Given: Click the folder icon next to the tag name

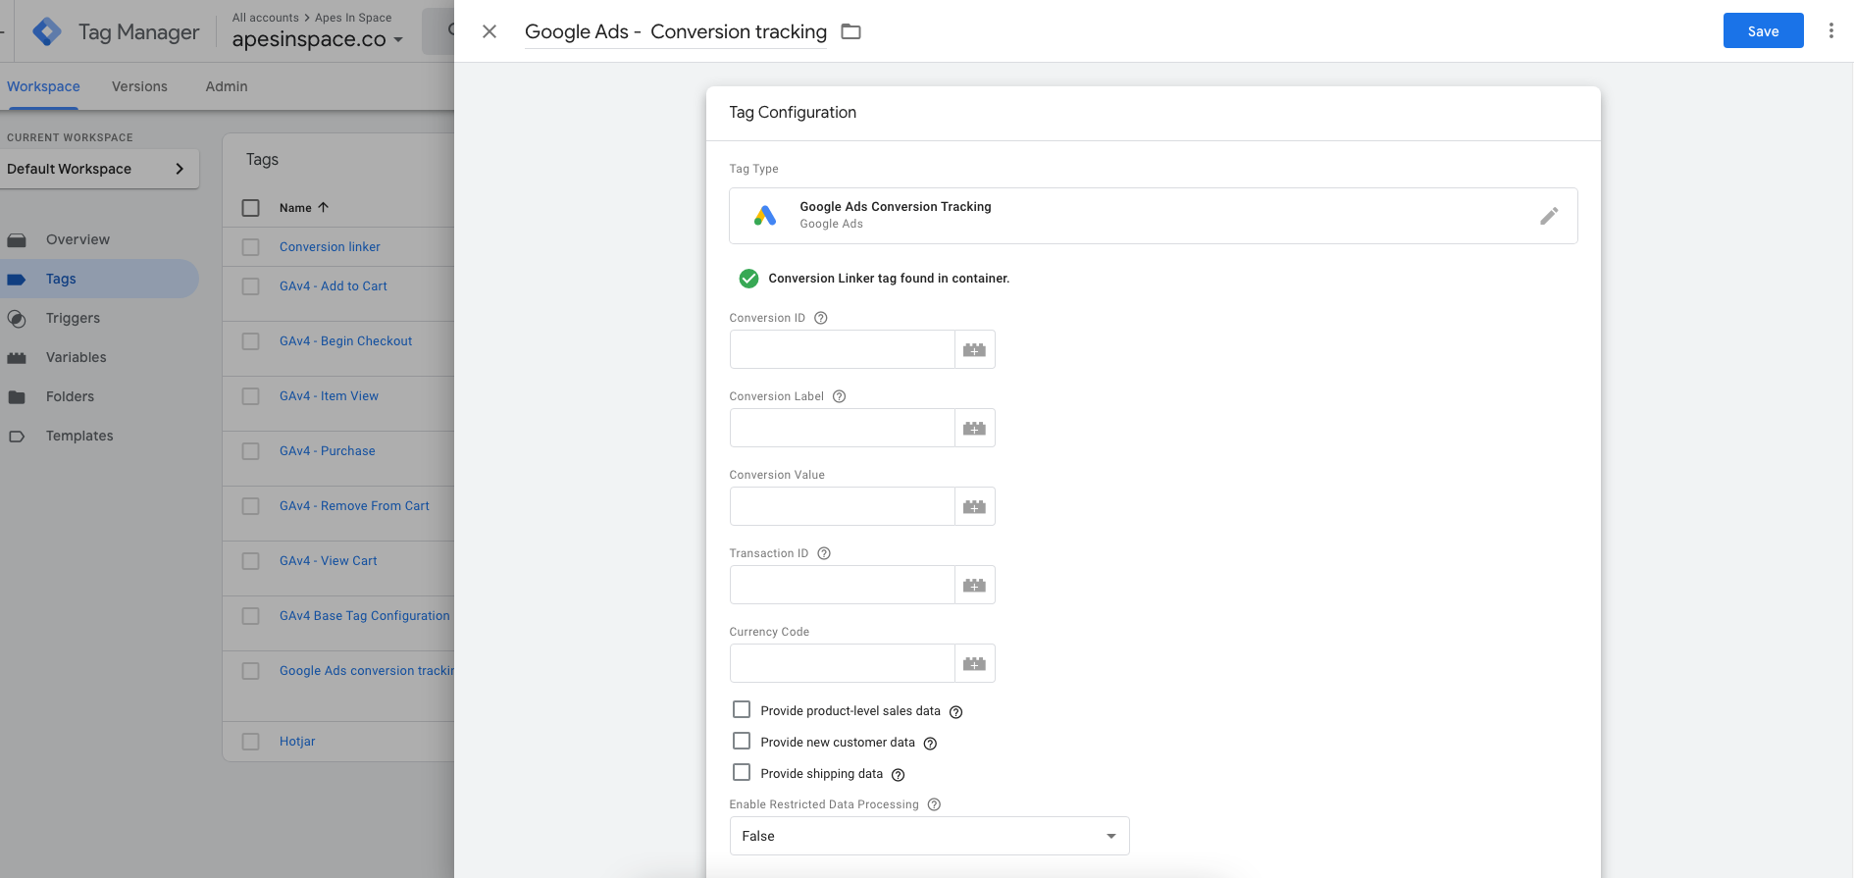Looking at the screenshot, I should click(x=851, y=31).
